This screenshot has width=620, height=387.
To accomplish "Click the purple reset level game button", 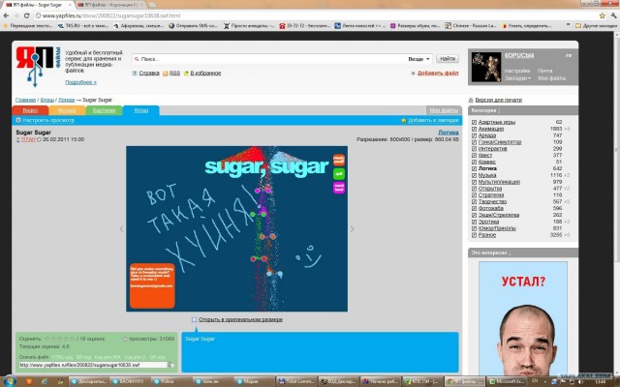I will tap(339, 188).
